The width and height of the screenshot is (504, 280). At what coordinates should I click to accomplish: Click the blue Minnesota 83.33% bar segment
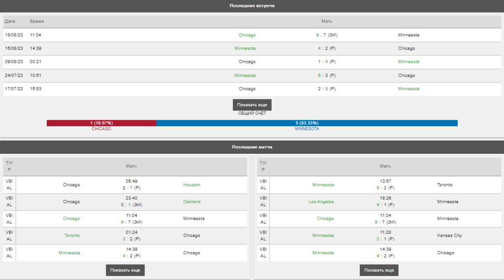tap(307, 123)
